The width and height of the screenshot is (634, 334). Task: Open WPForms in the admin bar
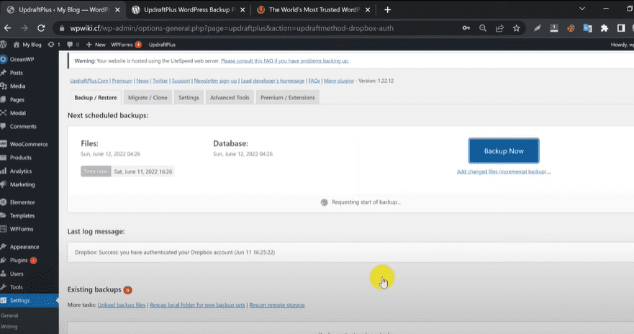pos(126,45)
